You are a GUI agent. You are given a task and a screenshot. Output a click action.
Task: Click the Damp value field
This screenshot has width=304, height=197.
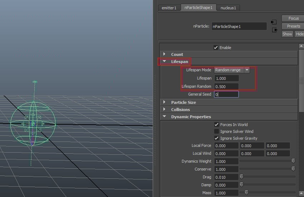tap(226, 185)
